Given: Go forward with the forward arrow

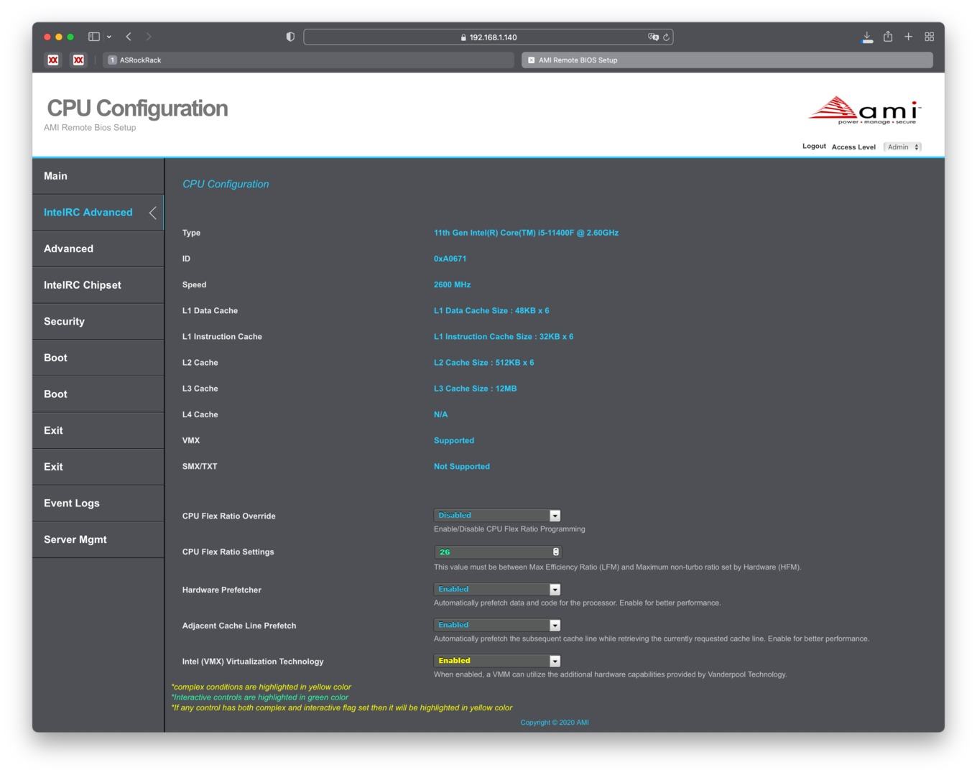Looking at the screenshot, I should click(x=149, y=37).
